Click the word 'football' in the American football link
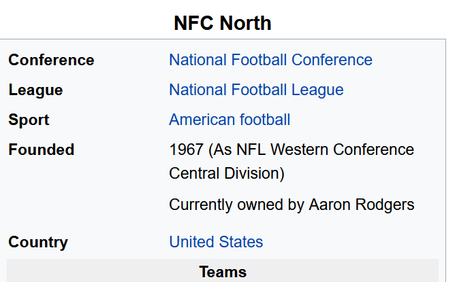 (265, 120)
